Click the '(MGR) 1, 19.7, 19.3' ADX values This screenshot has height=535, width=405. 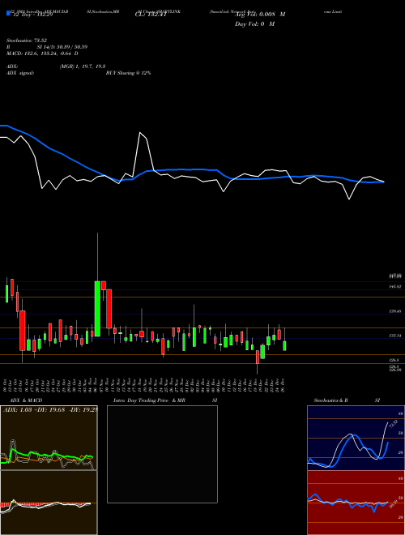(83, 66)
